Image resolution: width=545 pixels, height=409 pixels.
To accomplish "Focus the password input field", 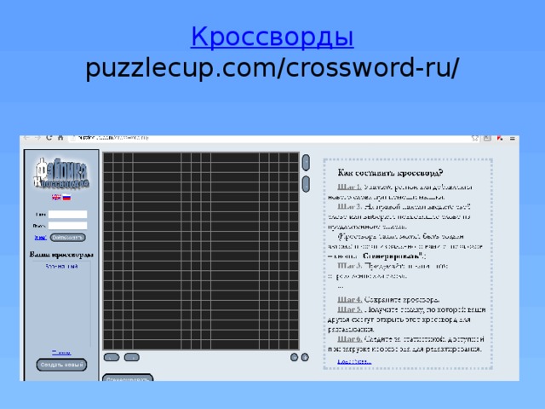I will [67, 226].
